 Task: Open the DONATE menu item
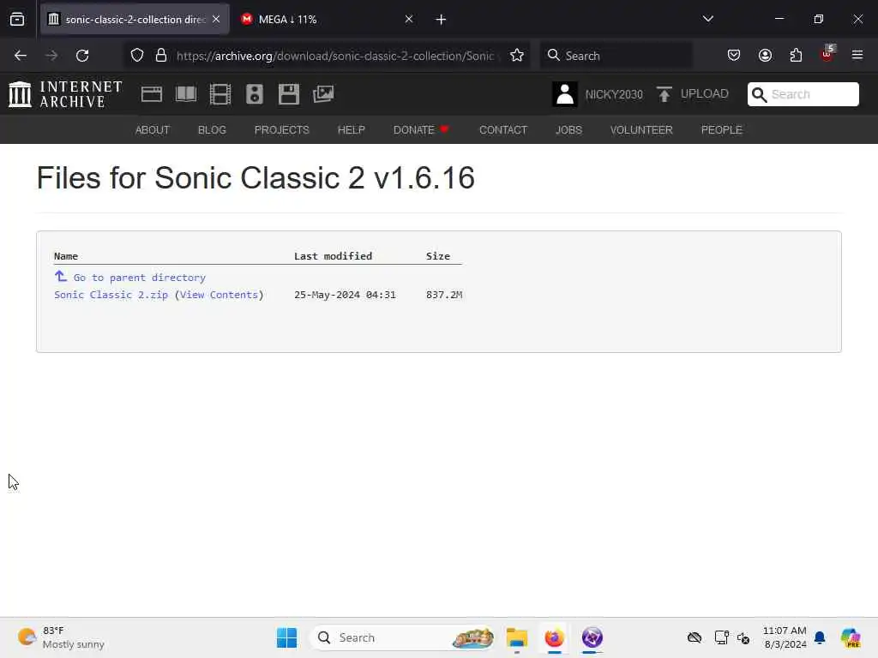pyautogui.click(x=421, y=130)
